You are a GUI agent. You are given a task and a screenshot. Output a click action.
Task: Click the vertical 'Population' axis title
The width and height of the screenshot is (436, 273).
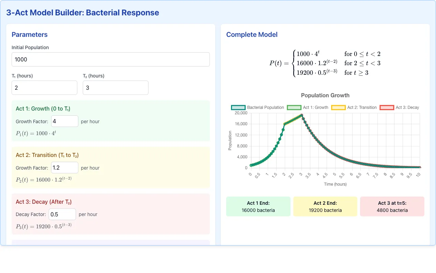230,140
